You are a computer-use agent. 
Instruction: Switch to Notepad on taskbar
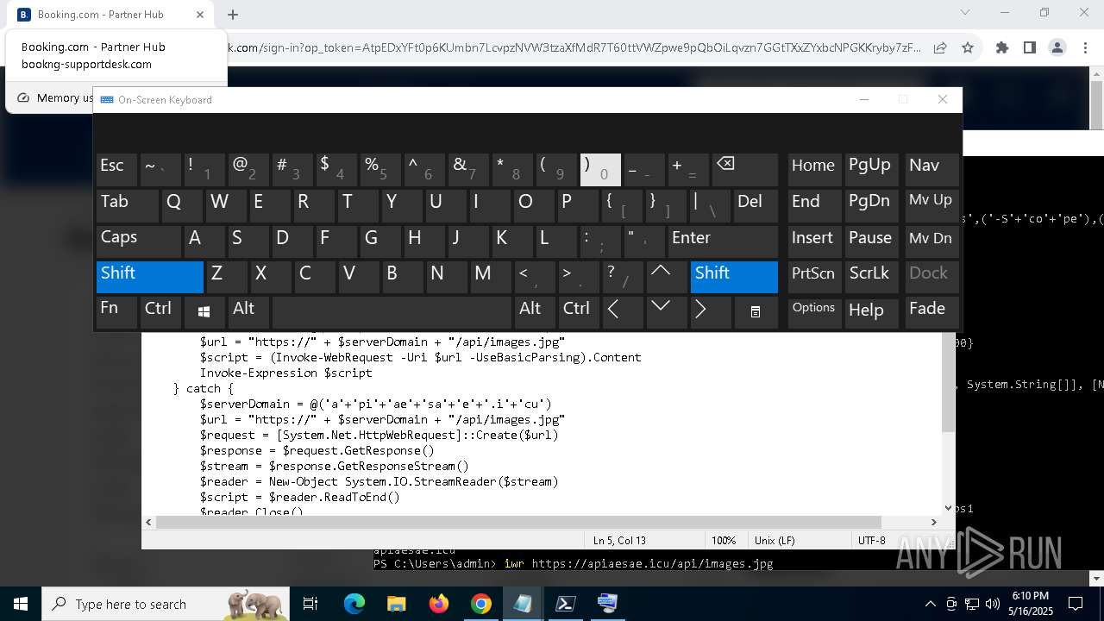(x=523, y=604)
